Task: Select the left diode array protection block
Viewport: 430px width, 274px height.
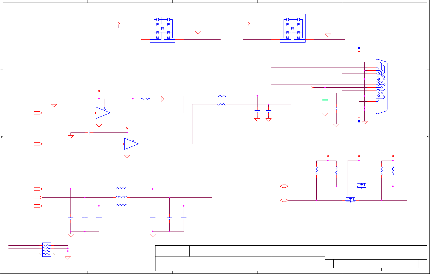Action: point(162,28)
